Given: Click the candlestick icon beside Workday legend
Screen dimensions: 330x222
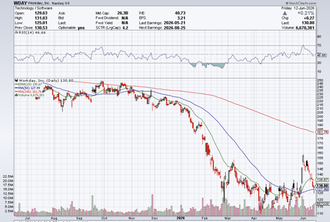Looking at the screenshot, I should pos(17,81).
